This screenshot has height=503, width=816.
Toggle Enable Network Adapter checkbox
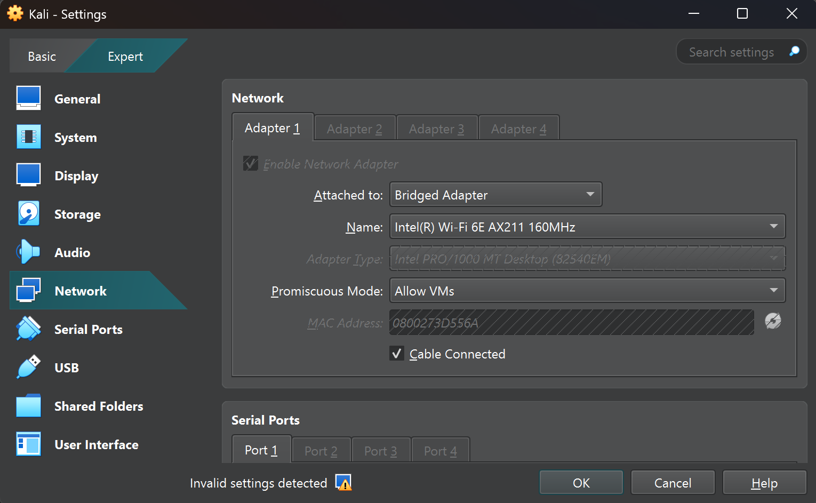pos(250,163)
